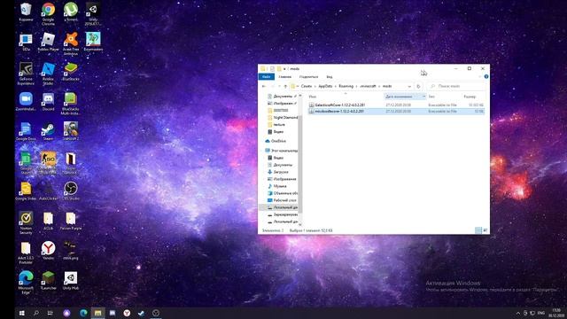Switch to large icons view in status bar
The image size is (567, 319).
pos(485,230)
